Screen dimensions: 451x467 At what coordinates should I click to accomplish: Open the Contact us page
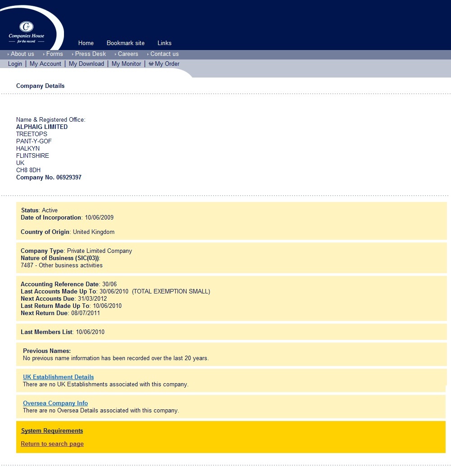coord(164,54)
